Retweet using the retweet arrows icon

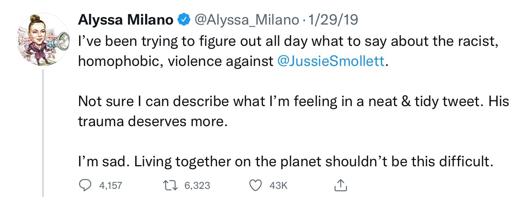pos(170,186)
